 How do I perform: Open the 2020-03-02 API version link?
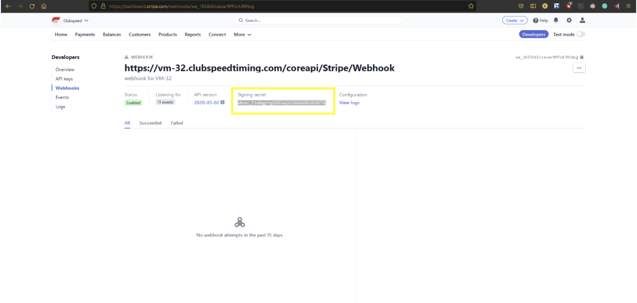[207, 103]
